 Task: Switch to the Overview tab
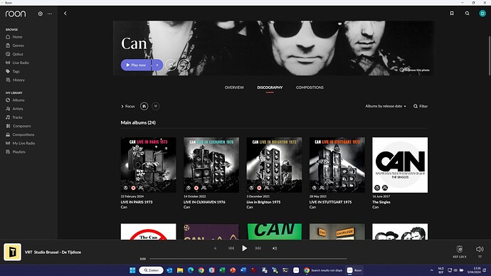click(234, 87)
